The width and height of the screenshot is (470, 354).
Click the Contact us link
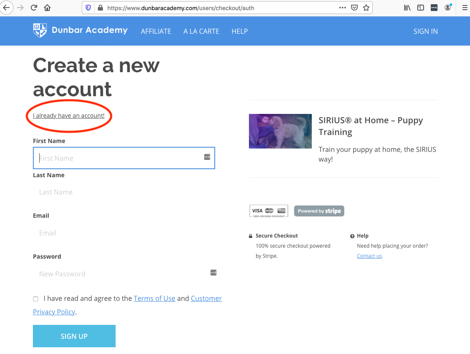(369, 256)
